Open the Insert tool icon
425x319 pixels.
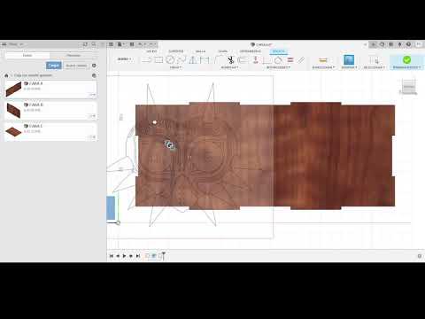349,59
